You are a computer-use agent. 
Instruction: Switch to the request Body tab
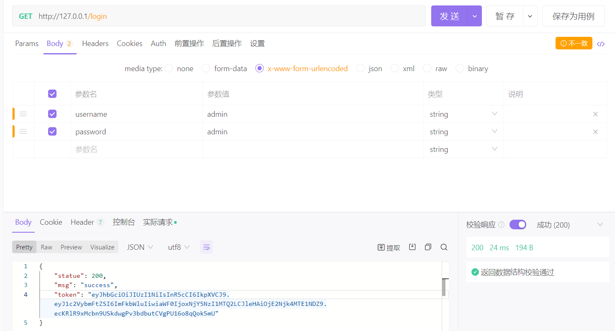(59, 44)
